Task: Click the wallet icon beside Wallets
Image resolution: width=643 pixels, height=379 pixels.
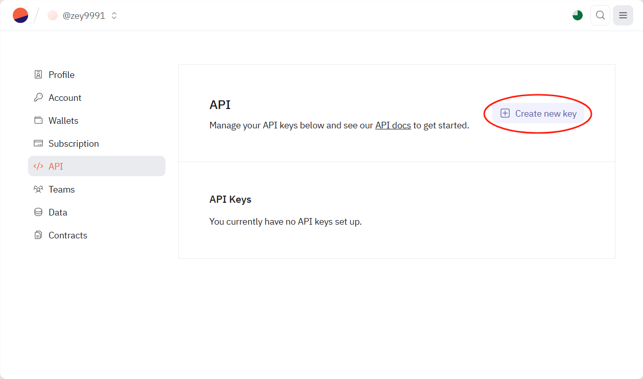Action: click(38, 121)
